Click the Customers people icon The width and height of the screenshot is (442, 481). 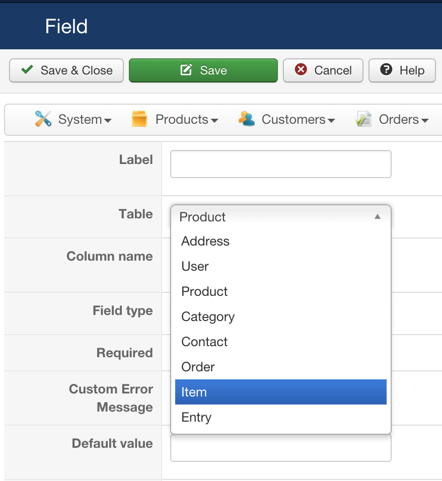tap(246, 119)
